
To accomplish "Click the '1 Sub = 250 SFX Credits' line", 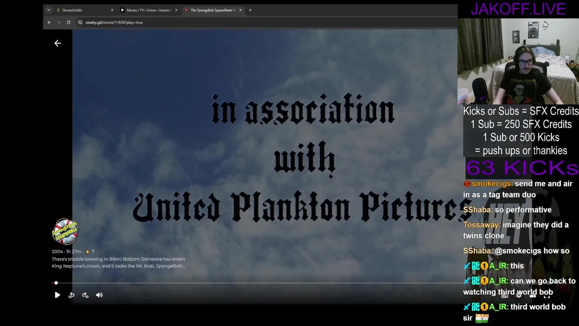I will coord(521,125).
